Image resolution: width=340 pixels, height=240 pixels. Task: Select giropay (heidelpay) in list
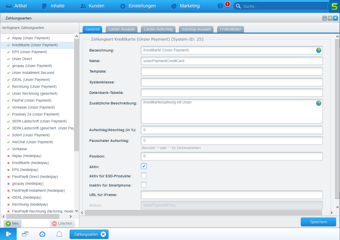(x=37, y=184)
